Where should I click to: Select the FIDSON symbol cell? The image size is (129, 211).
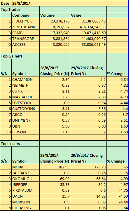pos(26,132)
